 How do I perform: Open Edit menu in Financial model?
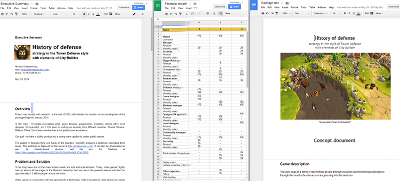pos(173,8)
